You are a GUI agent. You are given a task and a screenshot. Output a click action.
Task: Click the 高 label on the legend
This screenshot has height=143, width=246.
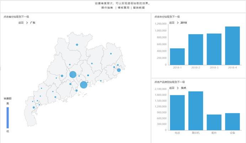8,103
